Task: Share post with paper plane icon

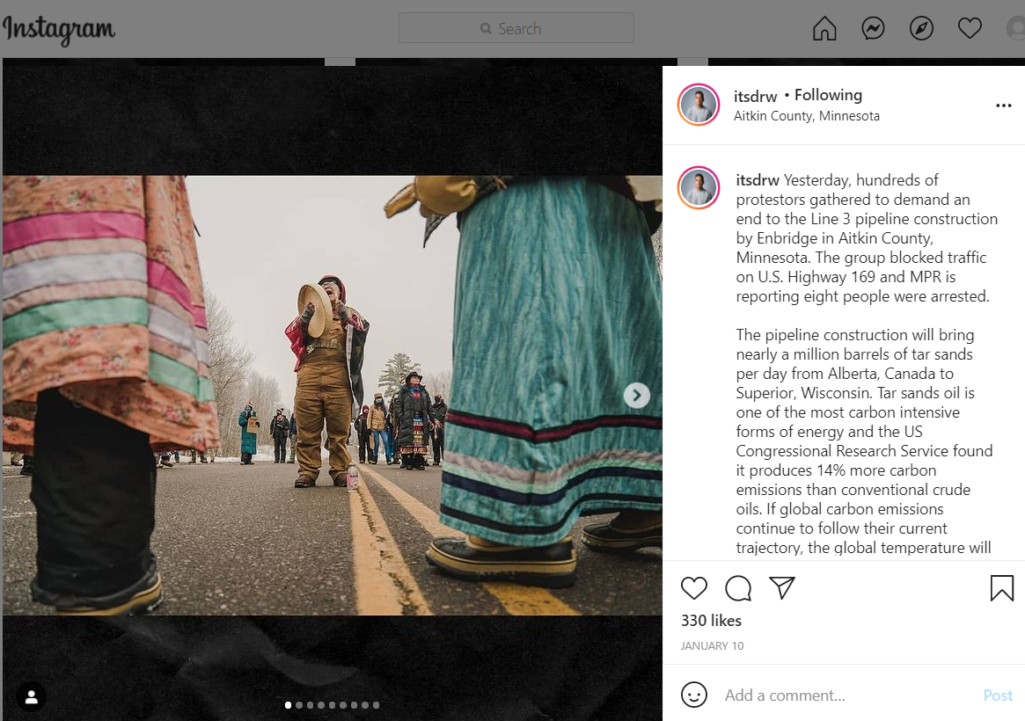Action: point(782,588)
